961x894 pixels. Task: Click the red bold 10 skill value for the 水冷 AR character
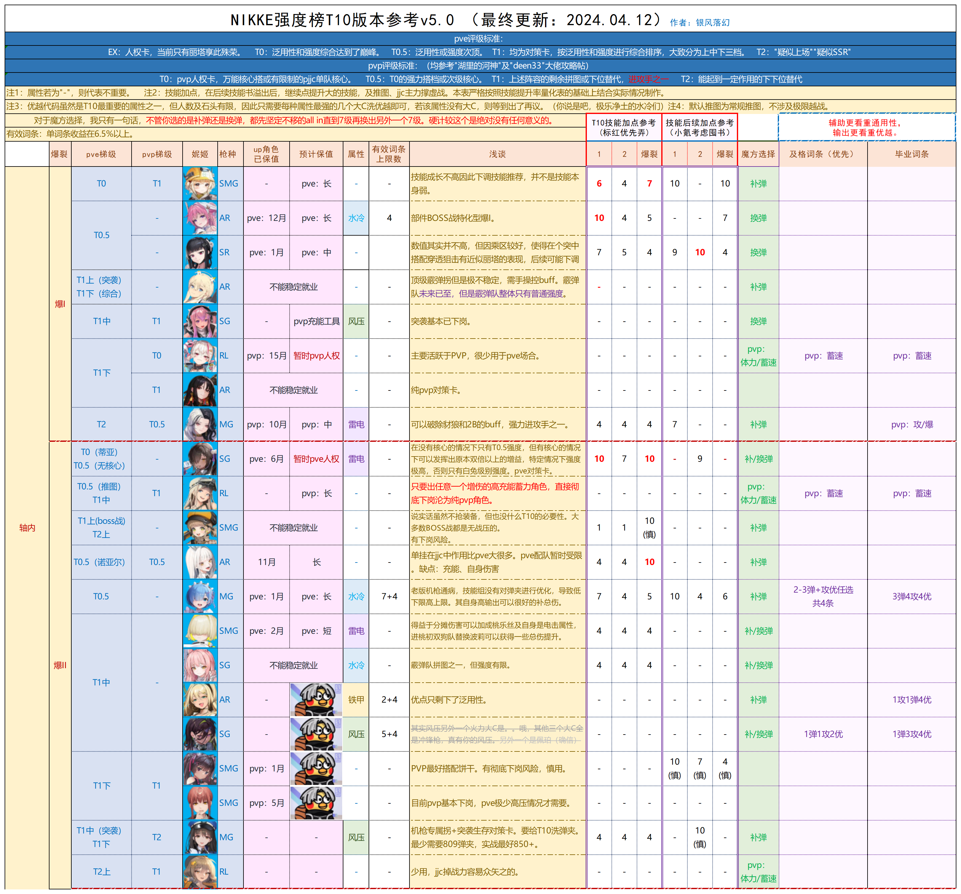(599, 218)
